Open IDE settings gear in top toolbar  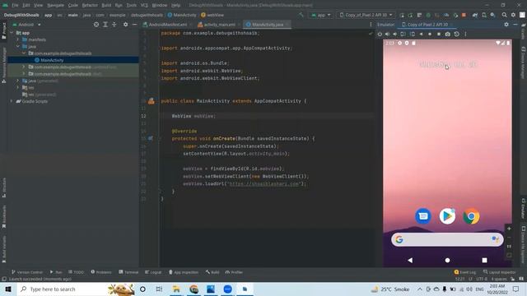pos(513,15)
